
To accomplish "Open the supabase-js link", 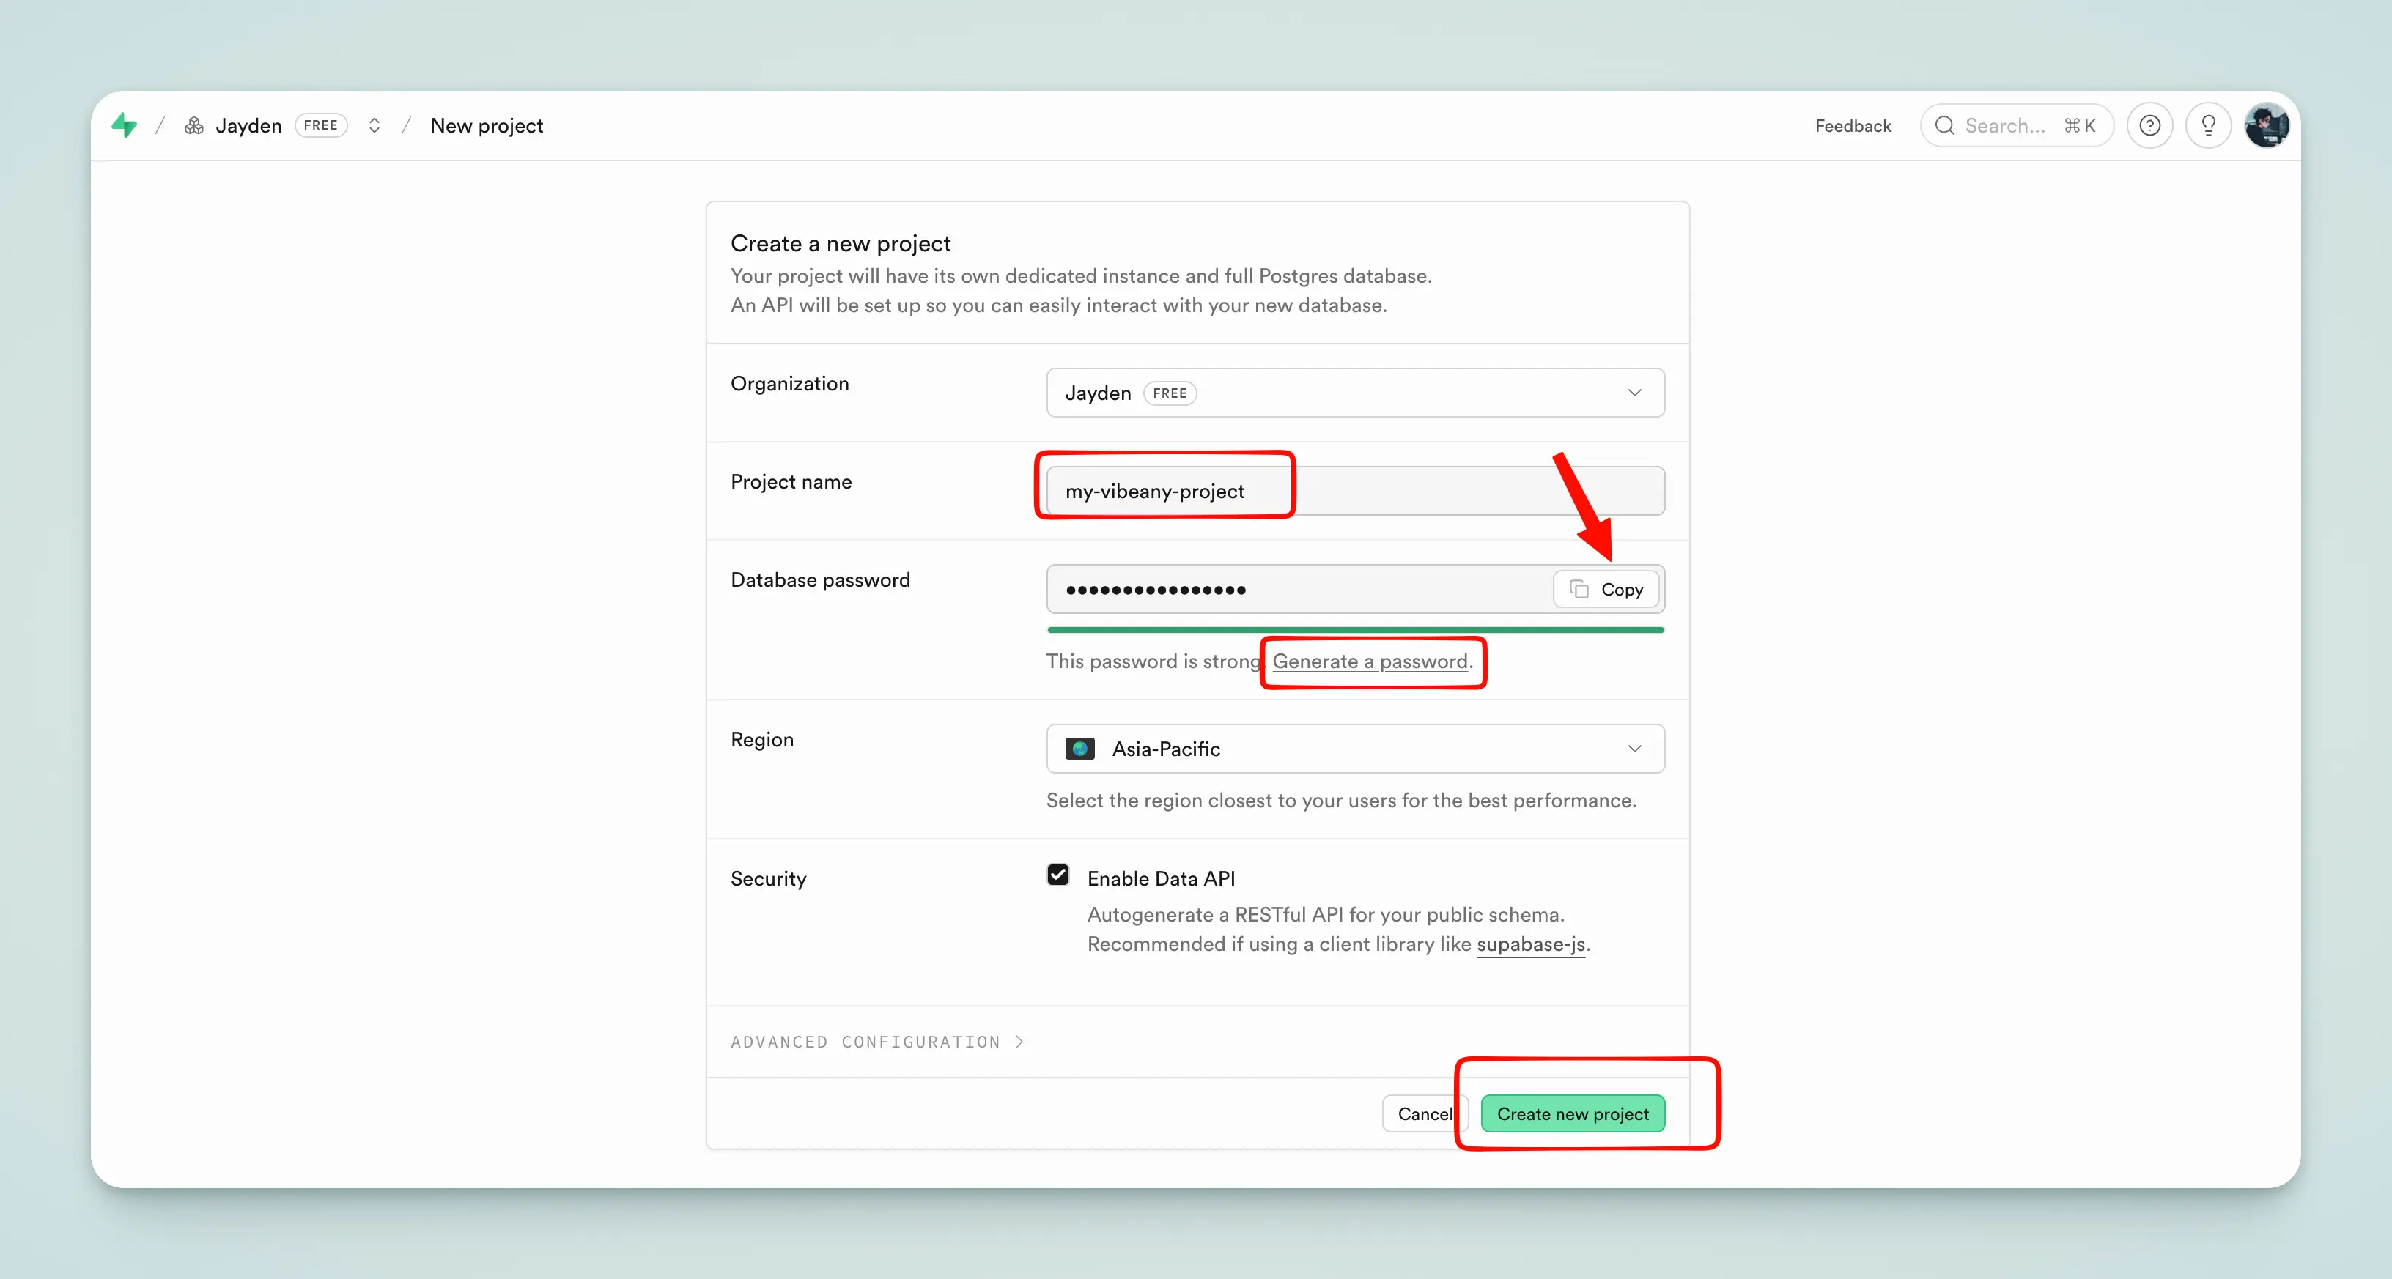I will tap(1530, 945).
